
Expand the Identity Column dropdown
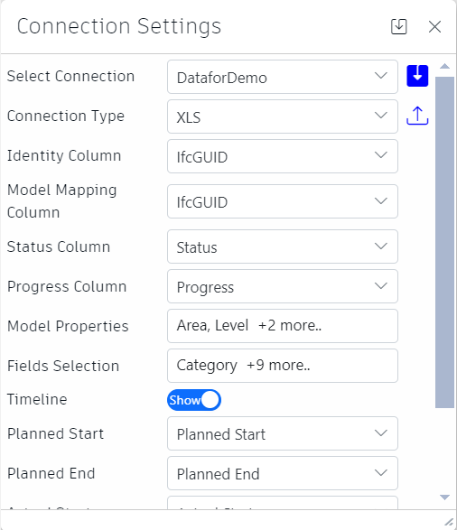coord(283,156)
